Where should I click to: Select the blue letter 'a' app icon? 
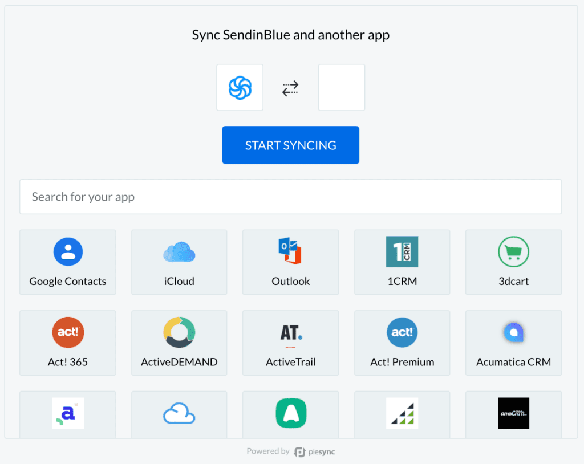(68, 413)
